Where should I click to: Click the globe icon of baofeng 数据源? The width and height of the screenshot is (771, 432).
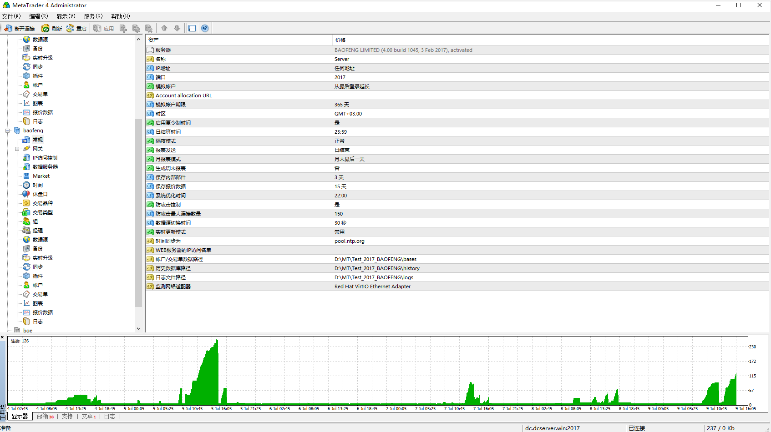[x=26, y=240]
